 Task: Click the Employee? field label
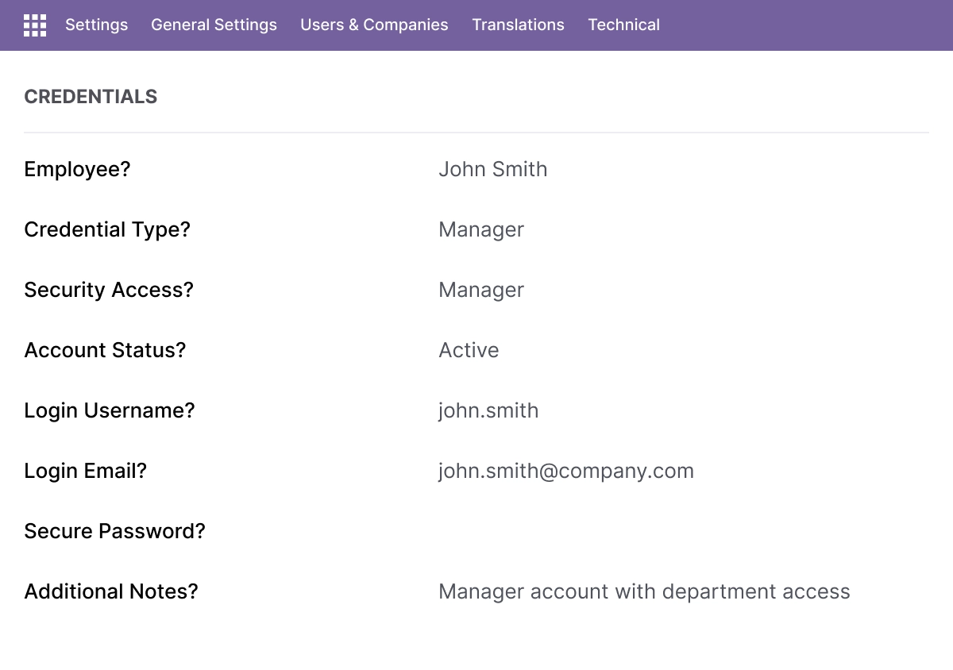coord(77,169)
